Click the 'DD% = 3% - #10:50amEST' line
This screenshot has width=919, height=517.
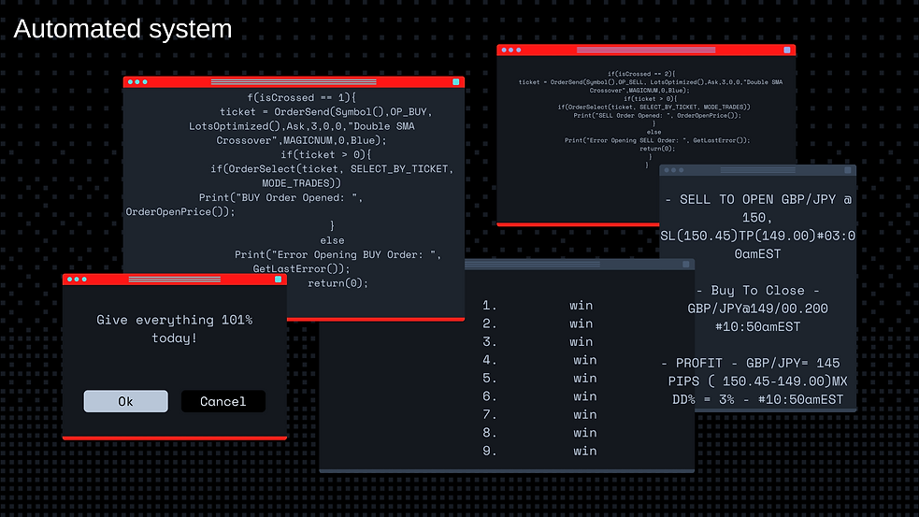point(758,399)
